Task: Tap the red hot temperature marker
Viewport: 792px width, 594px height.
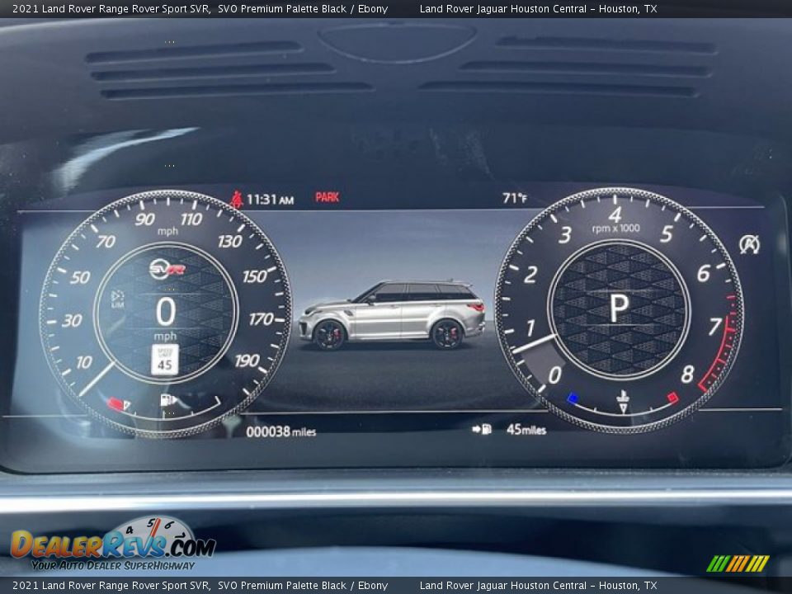Action: [672, 398]
